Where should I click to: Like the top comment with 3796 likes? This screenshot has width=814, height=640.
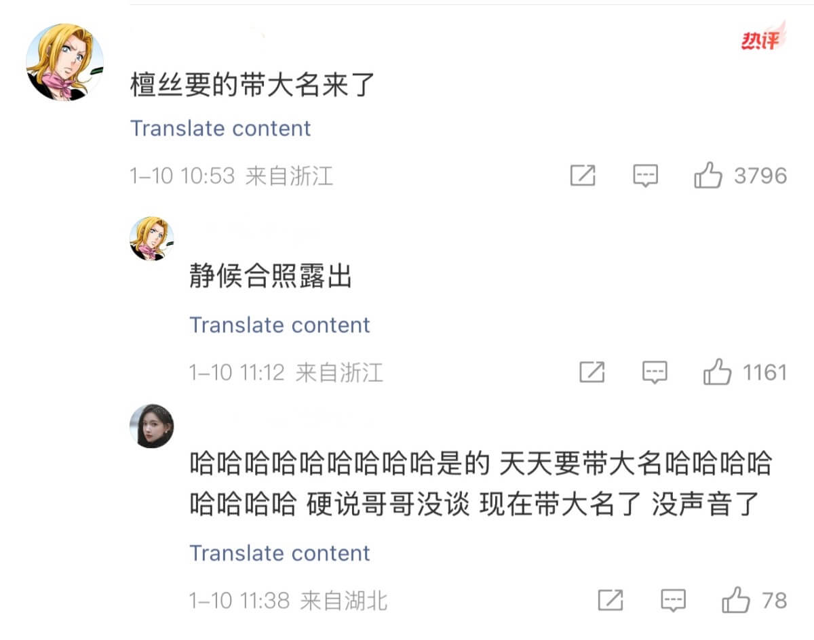708,176
